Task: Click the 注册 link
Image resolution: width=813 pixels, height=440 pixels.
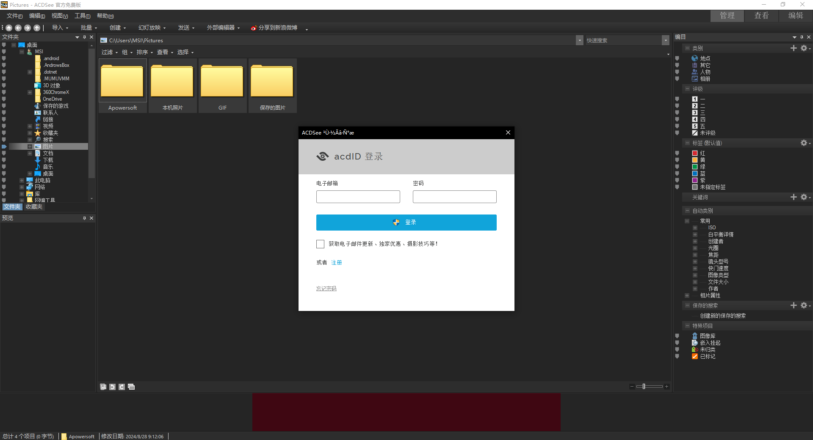Action: coord(336,262)
